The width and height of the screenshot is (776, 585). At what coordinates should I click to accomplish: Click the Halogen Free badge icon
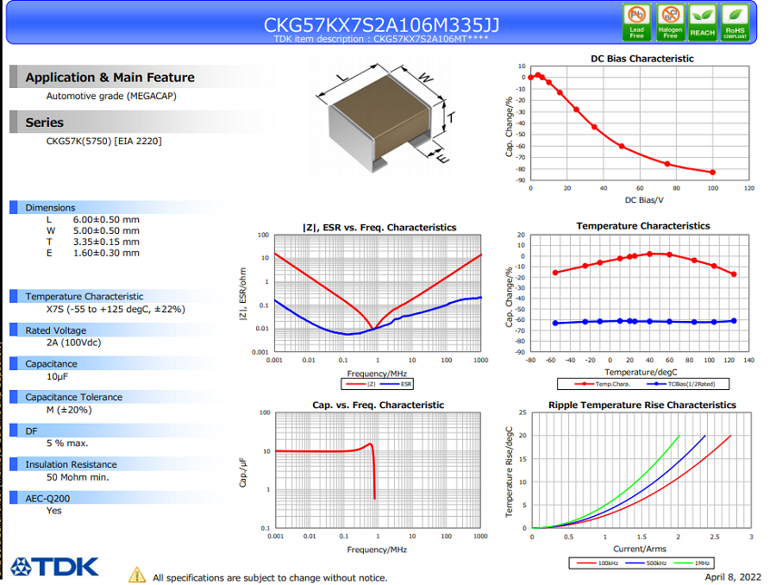(x=670, y=22)
